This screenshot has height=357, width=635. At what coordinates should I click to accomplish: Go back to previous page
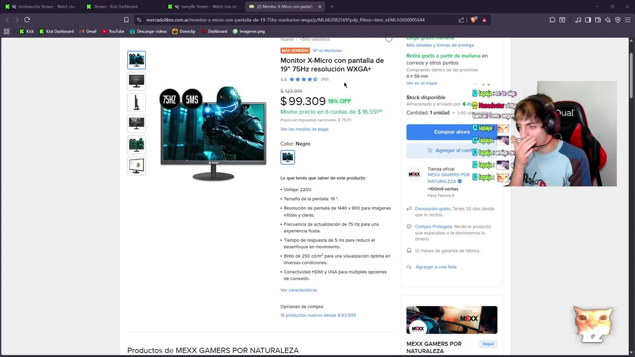pyautogui.click(x=7, y=20)
